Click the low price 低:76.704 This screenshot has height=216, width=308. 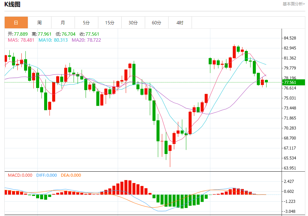coord(66,34)
